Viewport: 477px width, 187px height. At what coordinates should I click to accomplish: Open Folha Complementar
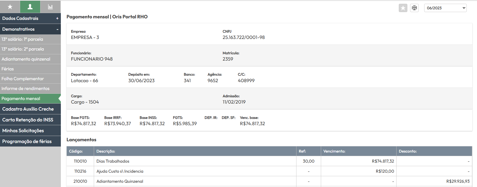click(30, 79)
